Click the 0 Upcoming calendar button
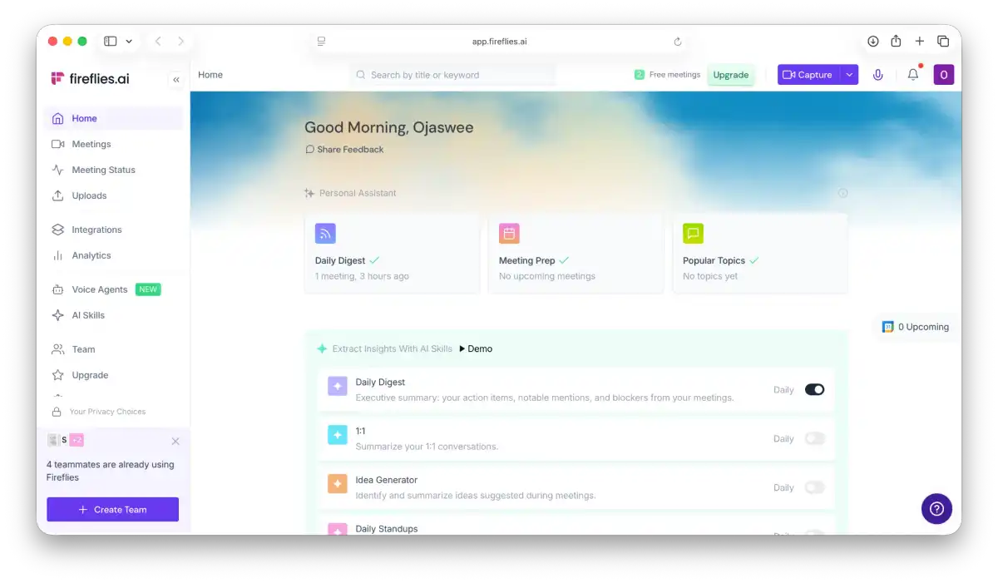Image resolution: width=998 pixels, height=583 pixels. click(915, 327)
